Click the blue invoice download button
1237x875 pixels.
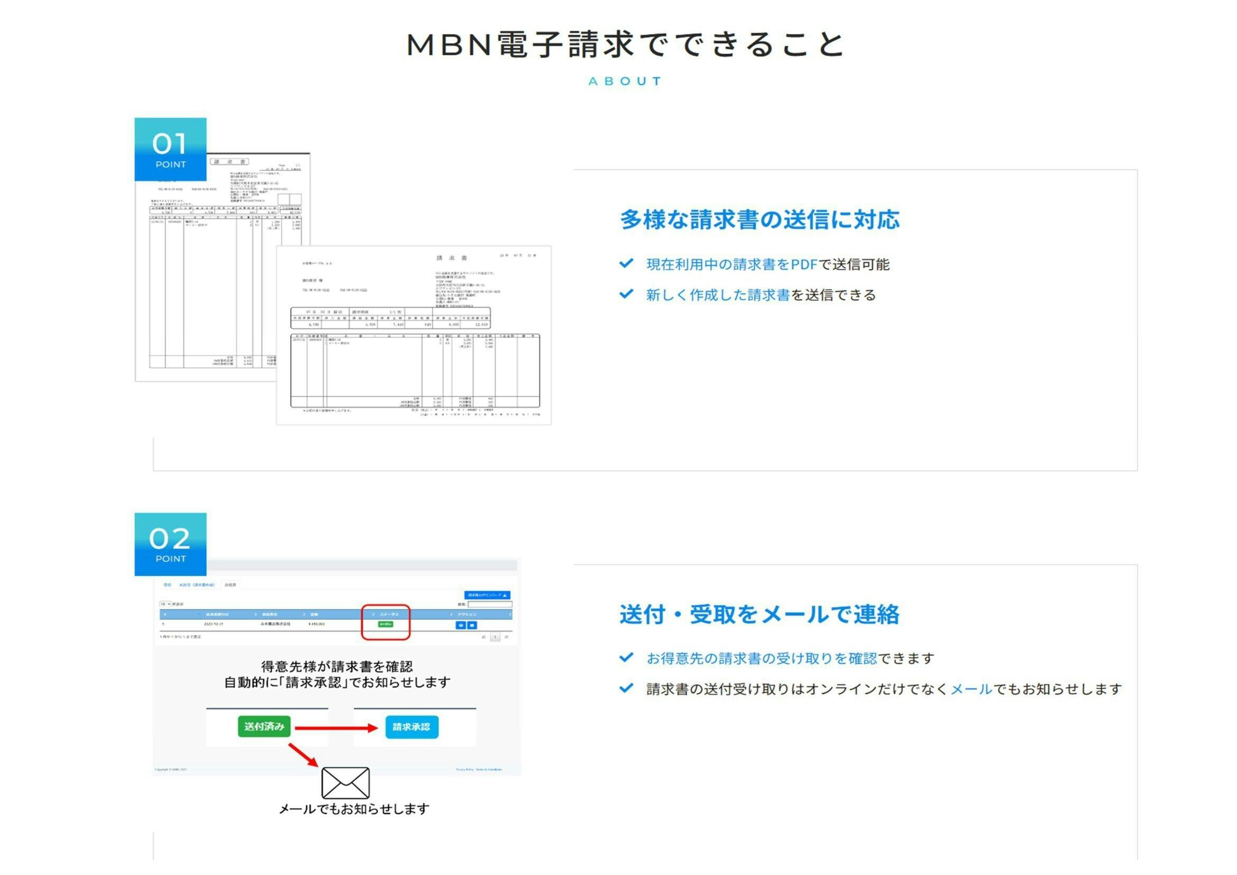(x=488, y=595)
